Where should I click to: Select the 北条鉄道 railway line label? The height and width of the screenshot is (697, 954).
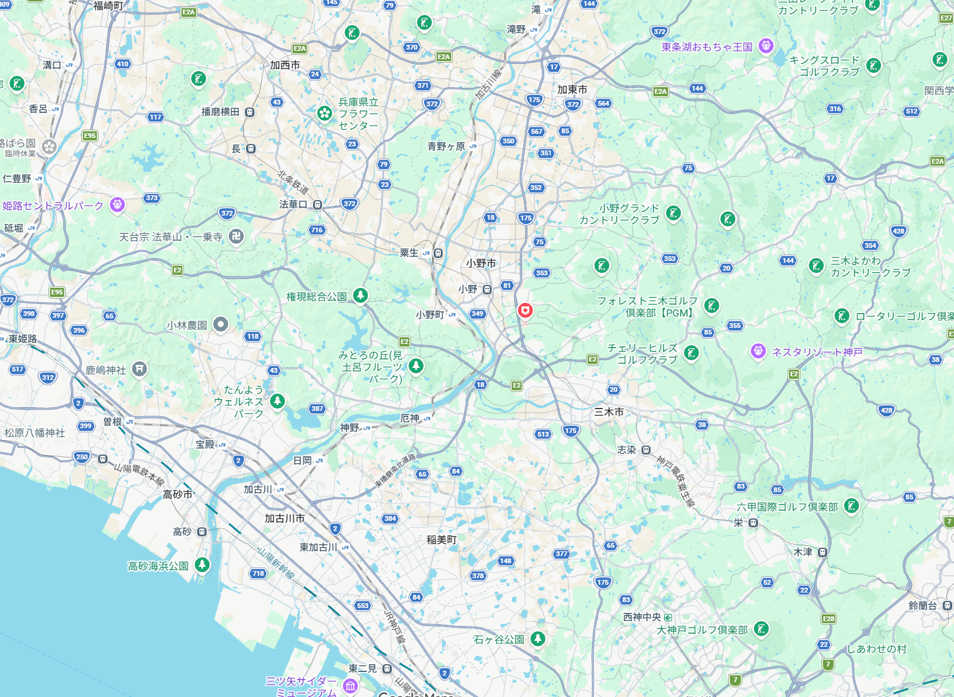[293, 182]
